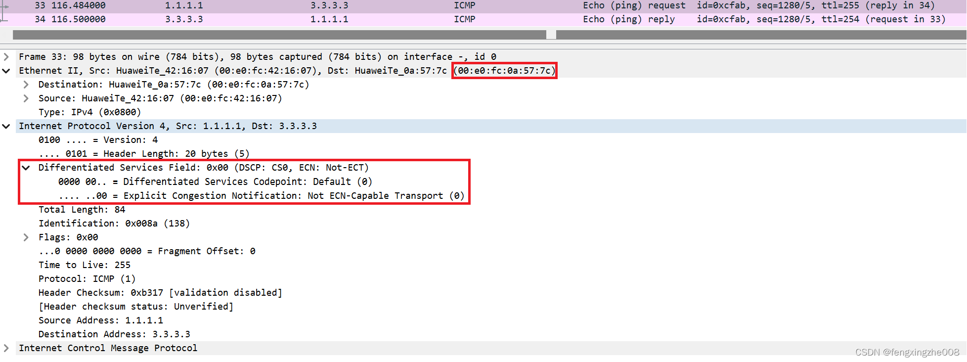Select the Fragment Offset: 0 field
Screen dimensions: 967x362
[147, 251]
